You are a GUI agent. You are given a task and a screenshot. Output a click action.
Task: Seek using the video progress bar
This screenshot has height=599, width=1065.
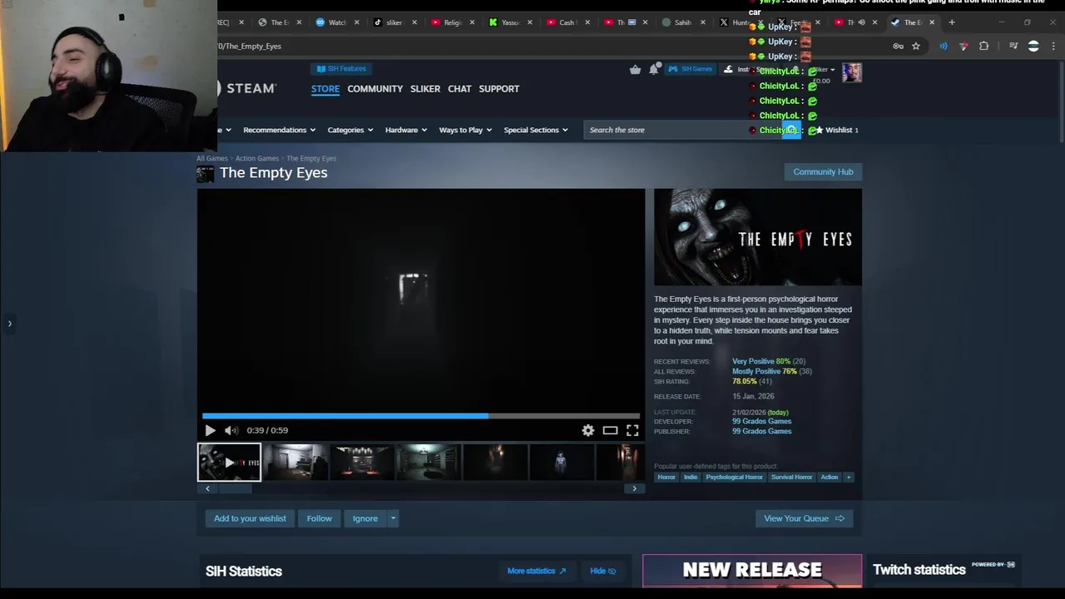[421, 415]
